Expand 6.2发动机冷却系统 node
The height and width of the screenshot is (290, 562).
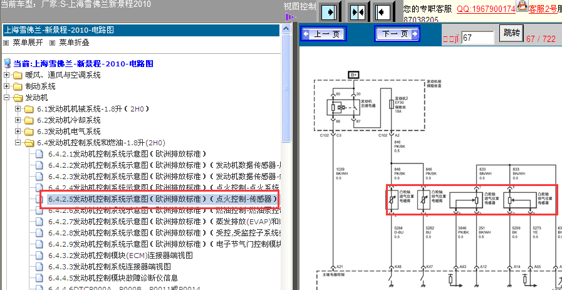(x=18, y=120)
